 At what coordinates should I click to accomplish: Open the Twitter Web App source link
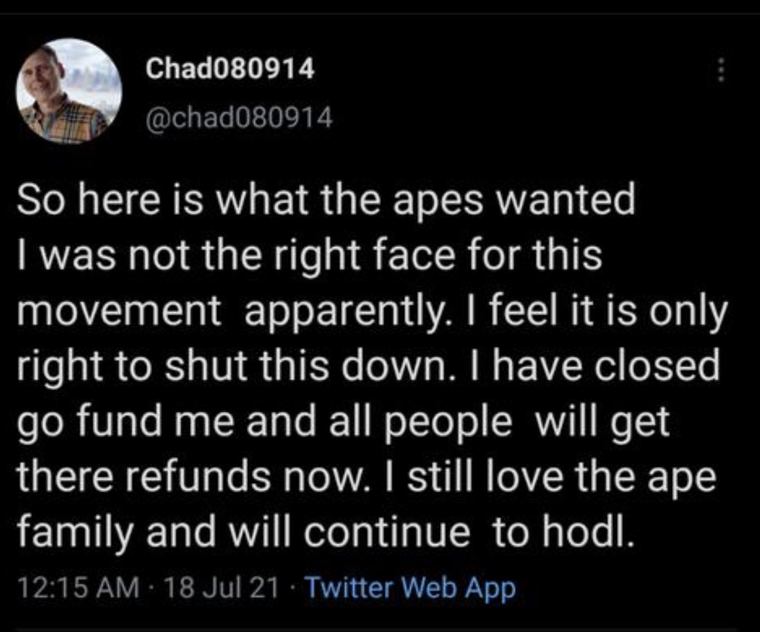tap(410, 587)
